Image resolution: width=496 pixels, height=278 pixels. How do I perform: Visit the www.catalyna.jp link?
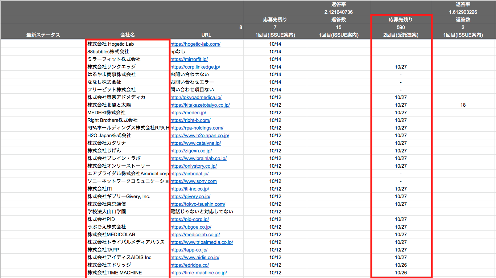195,143
